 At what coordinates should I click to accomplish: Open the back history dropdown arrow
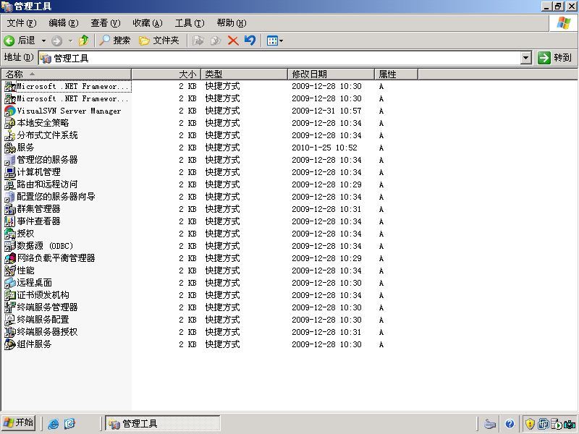pos(43,41)
